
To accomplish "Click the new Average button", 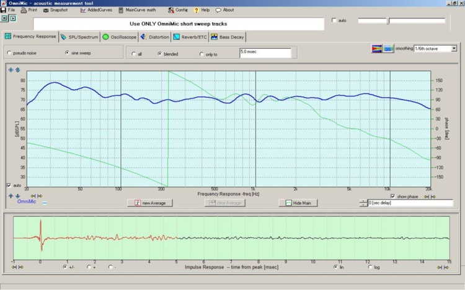I will pos(150,203).
